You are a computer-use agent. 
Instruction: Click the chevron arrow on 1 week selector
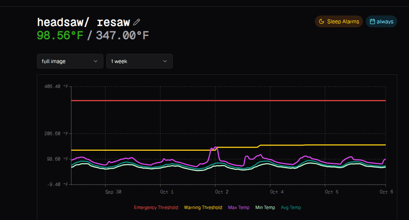(x=165, y=61)
